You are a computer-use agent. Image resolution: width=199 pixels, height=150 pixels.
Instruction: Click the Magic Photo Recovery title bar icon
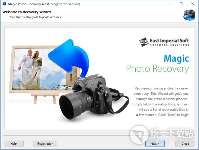tap(4, 4)
